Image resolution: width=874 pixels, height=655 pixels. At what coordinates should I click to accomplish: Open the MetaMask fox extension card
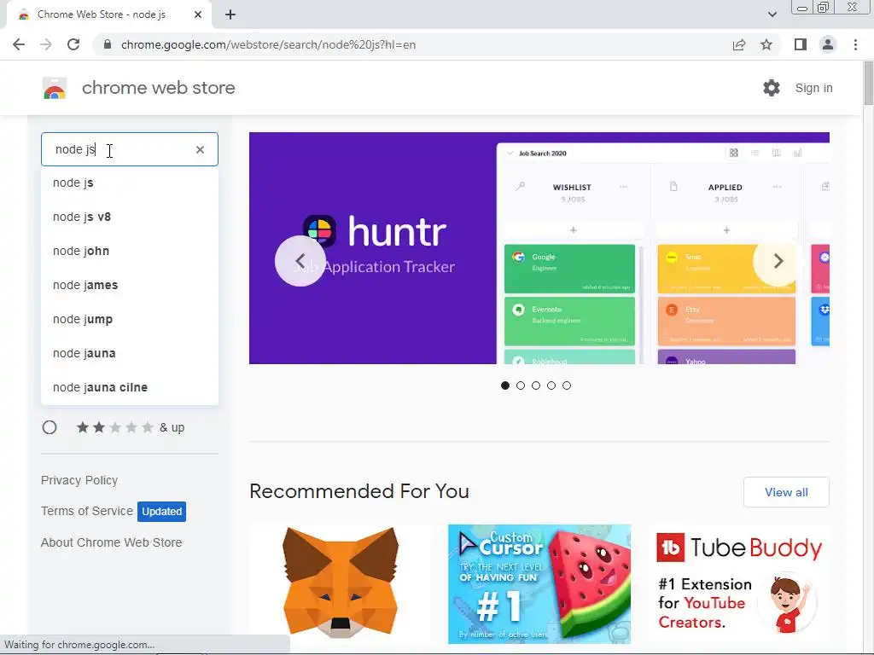[x=341, y=583]
